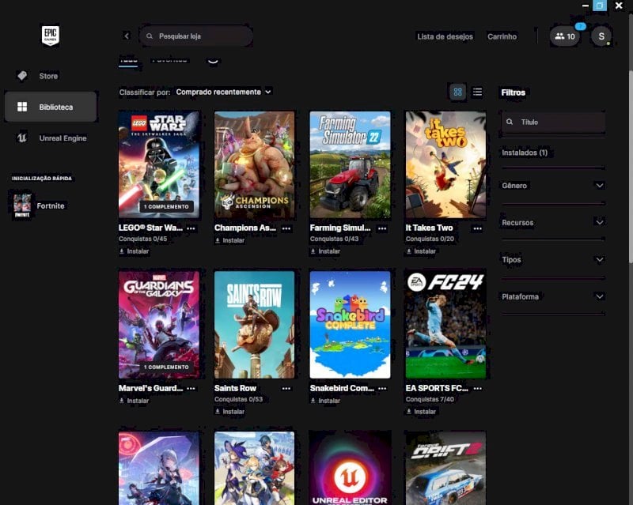Open Comprado recentemente sort dropdown
The height and width of the screenshot is (505, 633).
point(223,92)
